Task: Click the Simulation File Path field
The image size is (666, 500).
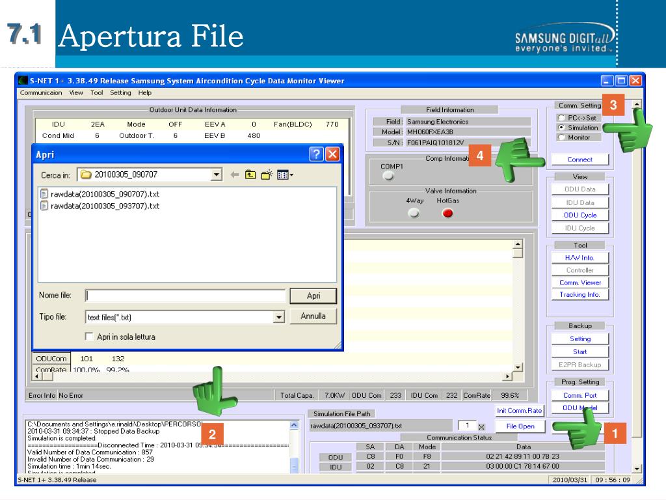Action: pos(381,426)
